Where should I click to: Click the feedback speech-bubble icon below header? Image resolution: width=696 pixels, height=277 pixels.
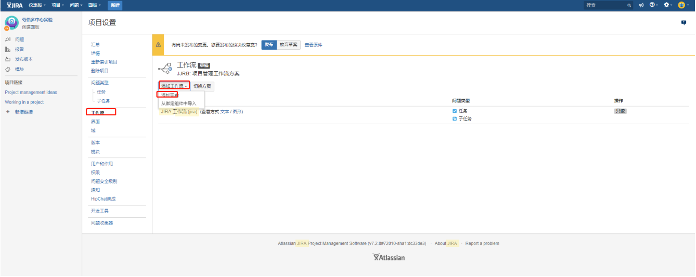click(684, 22)
